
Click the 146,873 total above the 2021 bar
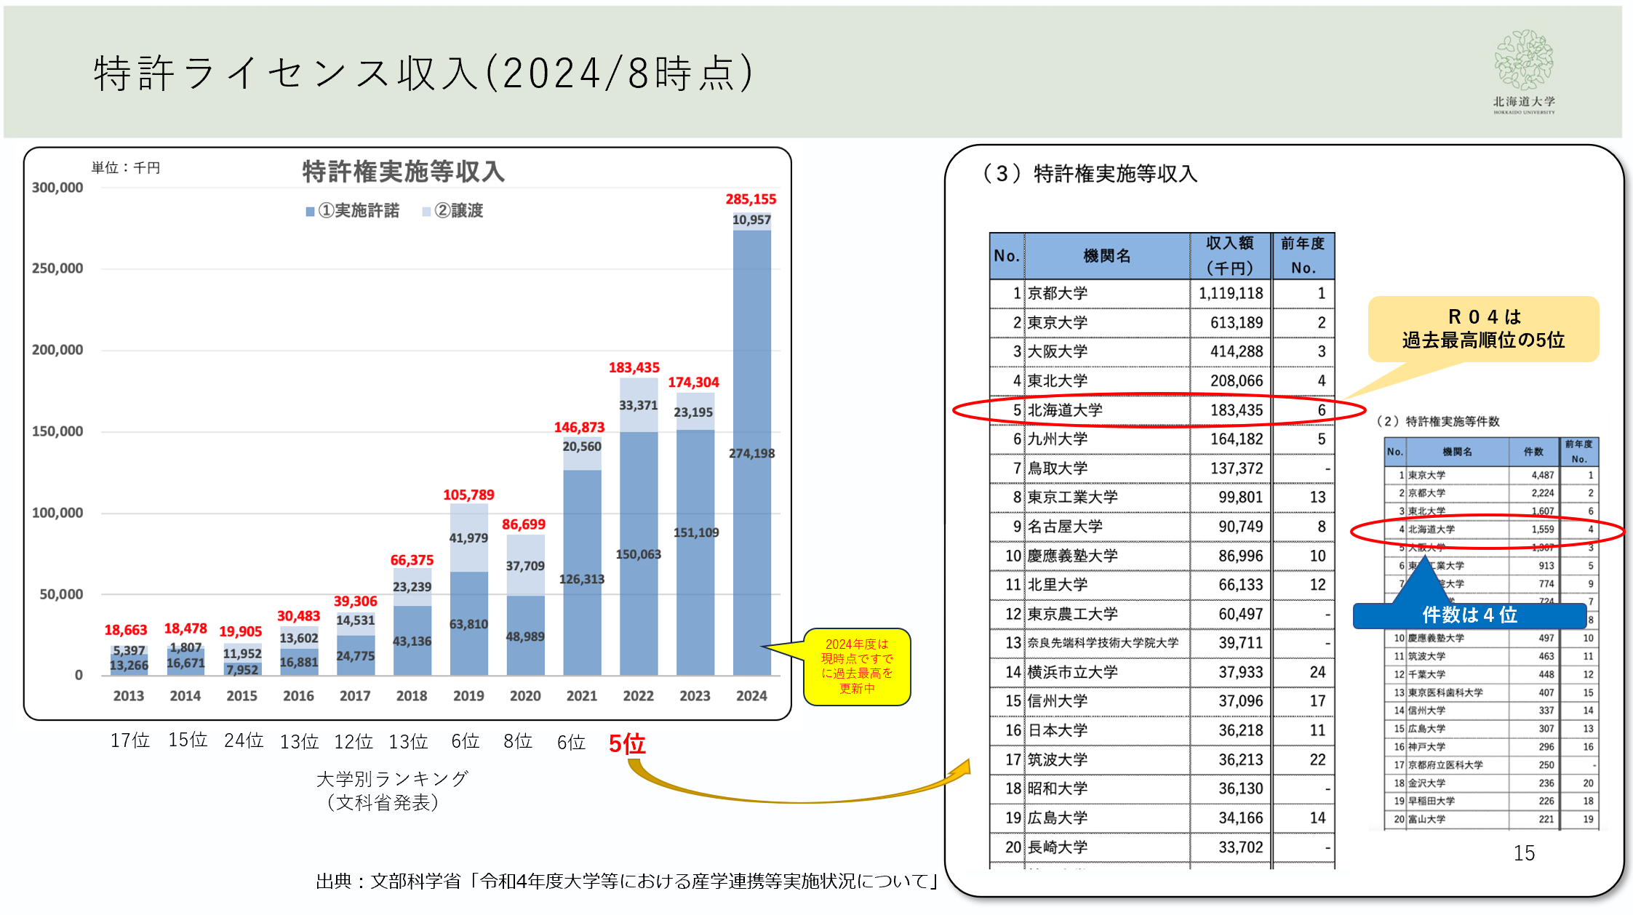(x=579, y=428)
